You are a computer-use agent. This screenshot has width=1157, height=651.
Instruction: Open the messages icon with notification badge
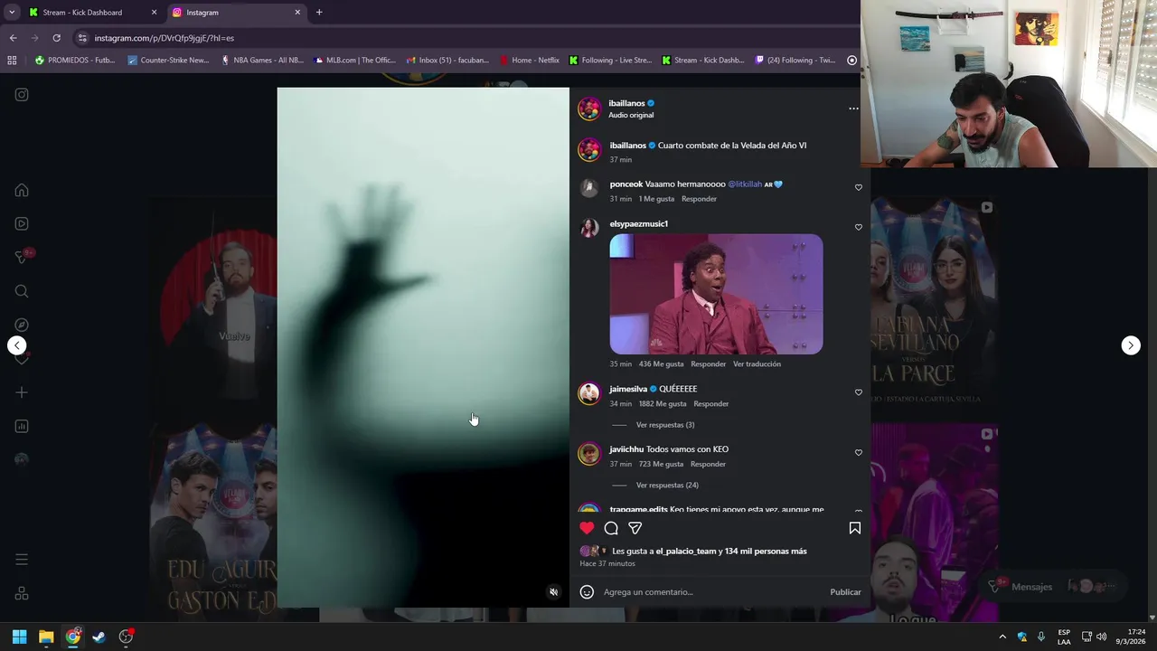pyautogui.click(x=24, y=257)
